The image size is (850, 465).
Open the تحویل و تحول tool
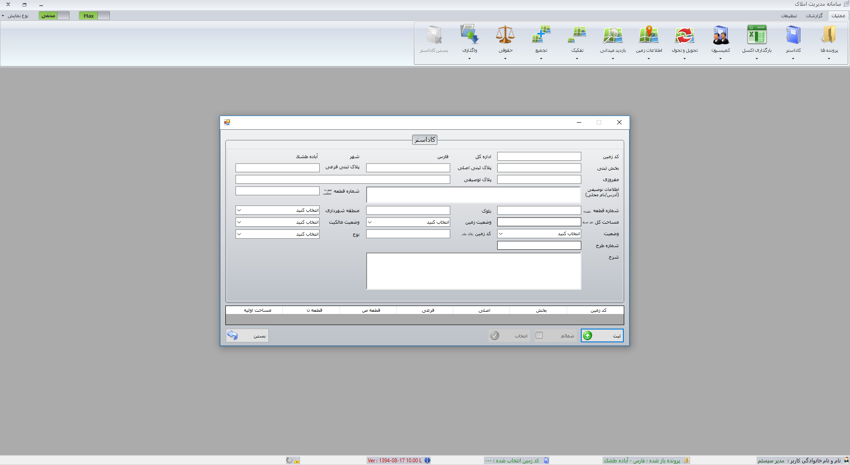click(684, 42)
